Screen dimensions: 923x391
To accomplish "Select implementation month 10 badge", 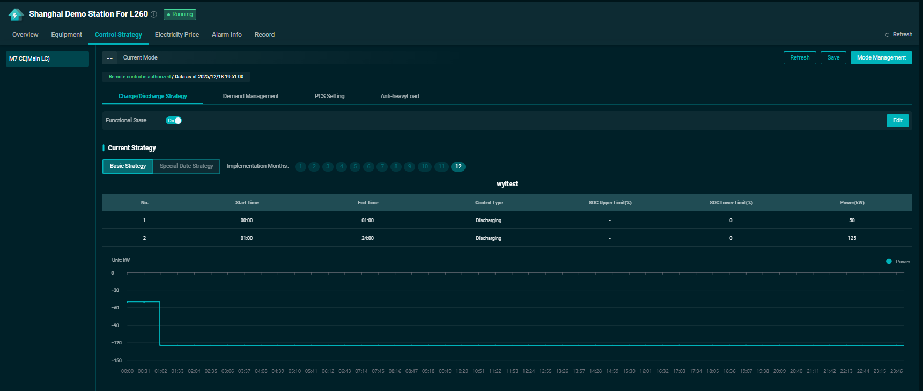I will point(425,167).
